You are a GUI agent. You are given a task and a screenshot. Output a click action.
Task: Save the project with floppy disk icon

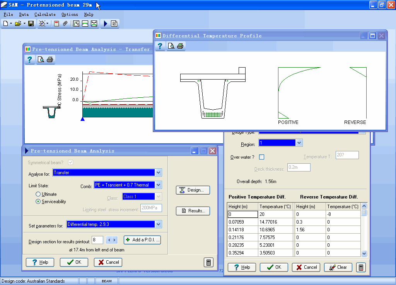[x=31, y=24]
